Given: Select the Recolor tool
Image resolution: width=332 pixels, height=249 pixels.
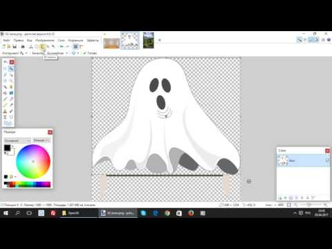Looking at the screenshot, I should [x=11, y=111].
